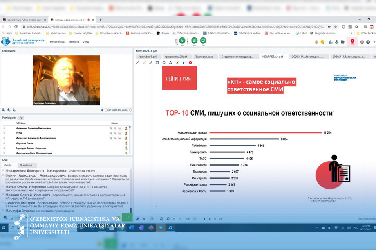Select the NEWPREZA_4.pdf document tab

[273, 57]
